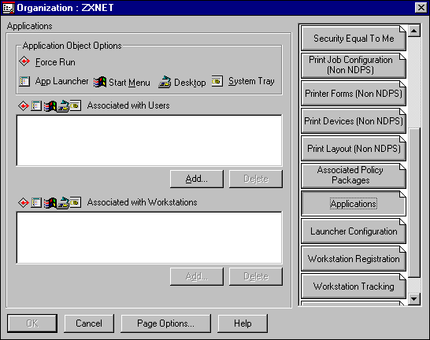This screenshot has width=430, height=340.
Task: Click Add button under Associated with Users
Action: pyautogui.click(x=197, y=179)
